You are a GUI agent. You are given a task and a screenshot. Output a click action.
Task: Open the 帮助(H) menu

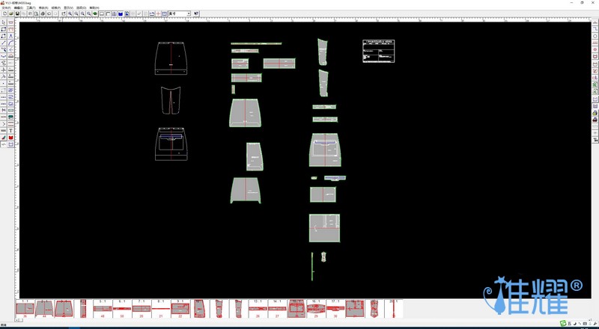[94, 7]
